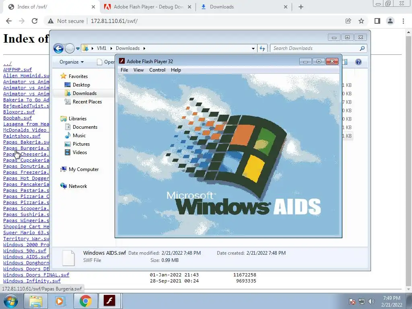The image size is (412, 309).
Task: Expand the Explorer address bar dropdown
Action: (x=253, y=49)
